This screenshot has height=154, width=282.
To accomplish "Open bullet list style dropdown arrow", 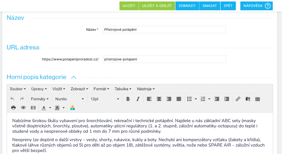I will 196,99.
